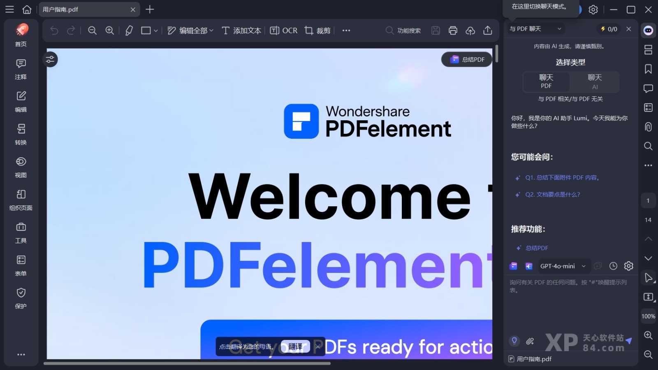The image size is (658, 370).
Task: Open 保护 protect in sidebar
Action: 21,298
